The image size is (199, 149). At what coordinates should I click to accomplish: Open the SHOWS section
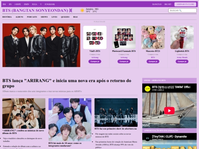(x=44, y=17)
